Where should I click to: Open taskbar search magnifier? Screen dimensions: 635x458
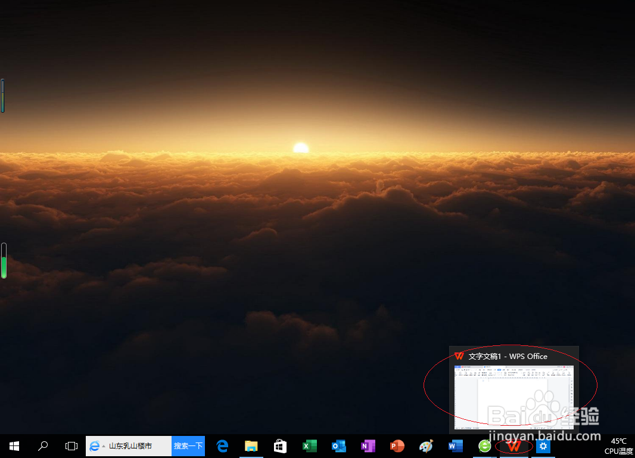tap(42, 446)
